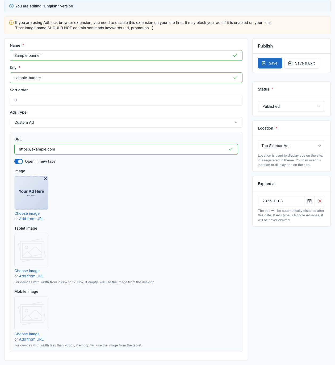Screen dimensions: 335x365
Task: Click the 'Your Ad Here' image thumbnail
Action: pyautogui.click(x=31, y=193)
